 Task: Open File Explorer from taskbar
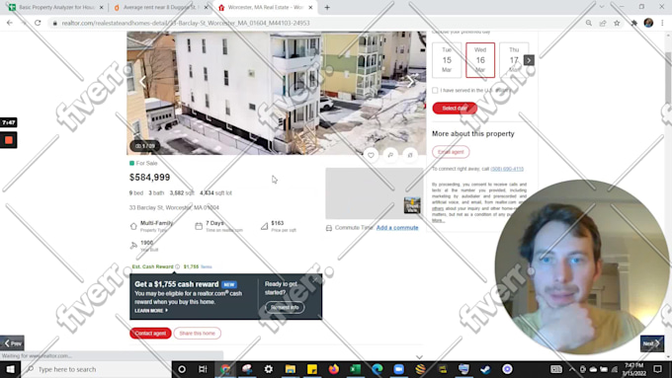tap(291, 369)
